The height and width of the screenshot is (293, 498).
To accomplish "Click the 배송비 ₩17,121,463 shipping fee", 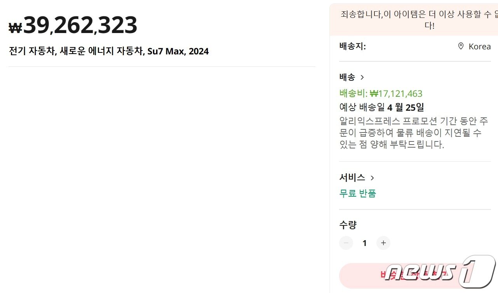I will pyautogui.click(x=381, y=94).
